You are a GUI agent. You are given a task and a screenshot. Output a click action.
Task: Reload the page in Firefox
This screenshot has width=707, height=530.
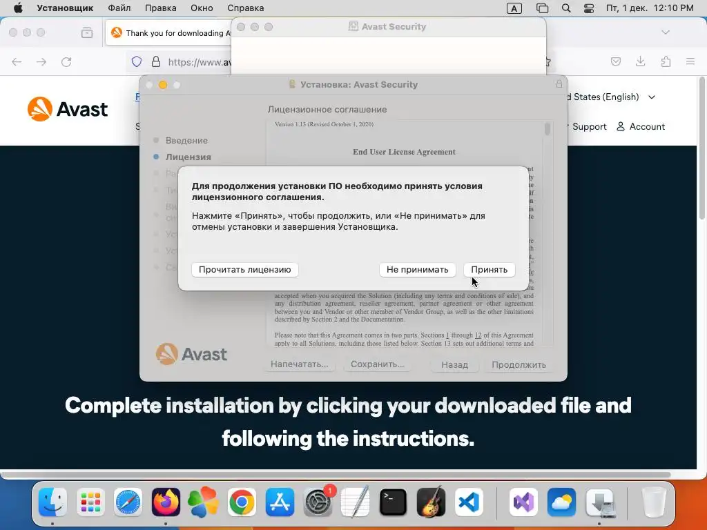tap(66, 61)
